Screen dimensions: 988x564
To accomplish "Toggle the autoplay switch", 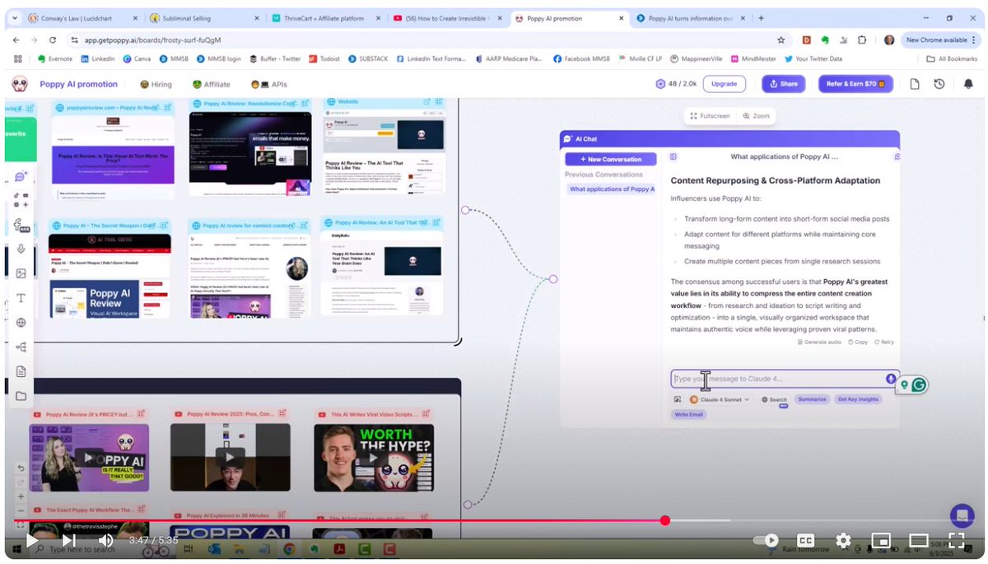I will pyautogui.click(x=767, y=540).
